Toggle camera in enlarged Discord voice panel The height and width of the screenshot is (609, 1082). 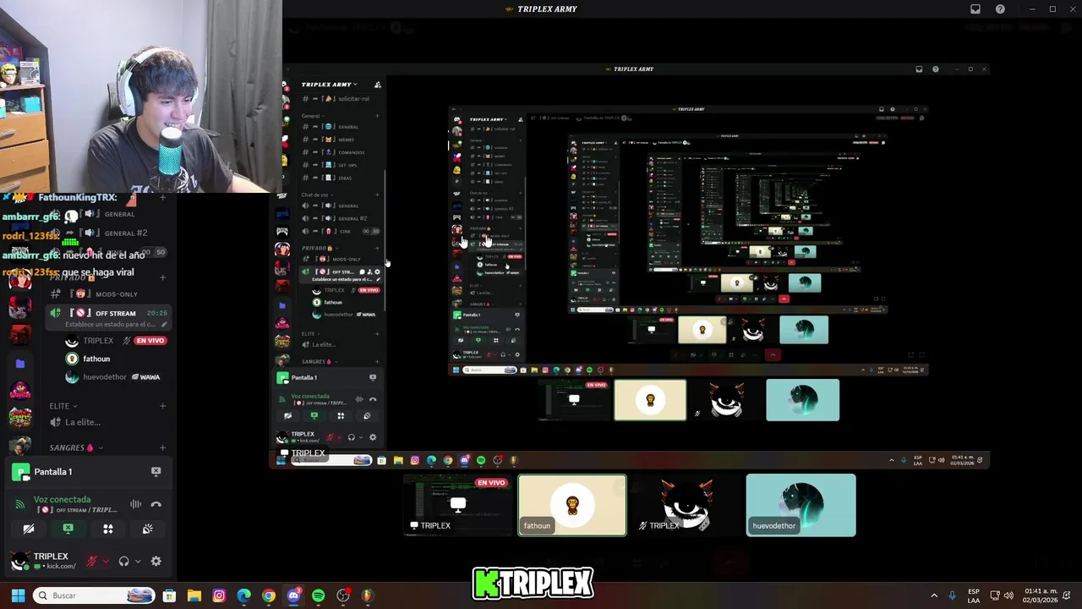(x=29, y=529)
